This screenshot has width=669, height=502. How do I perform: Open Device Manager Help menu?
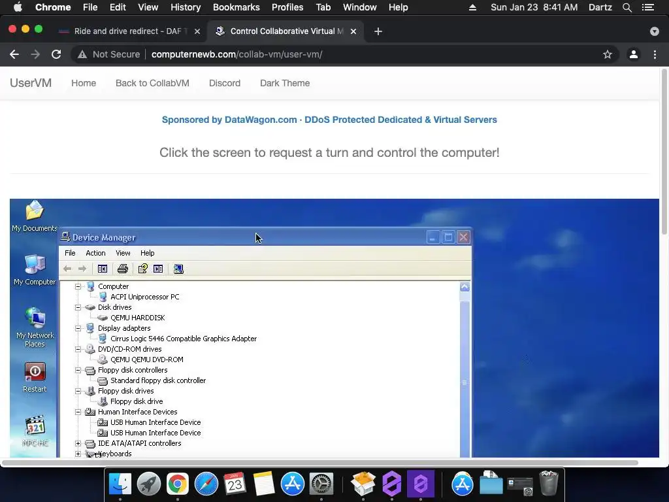[x=147, y=253]
